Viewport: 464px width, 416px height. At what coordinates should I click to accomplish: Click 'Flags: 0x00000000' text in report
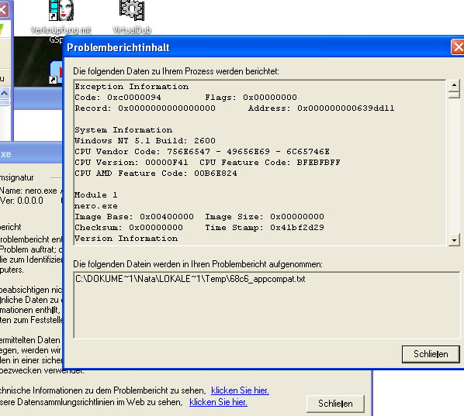[251, 97]
